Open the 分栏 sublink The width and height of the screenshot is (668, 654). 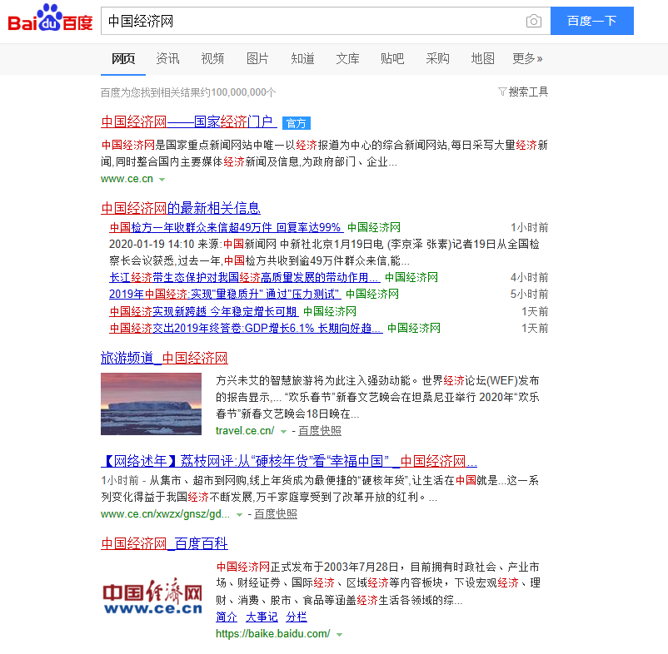coord(297,617)
